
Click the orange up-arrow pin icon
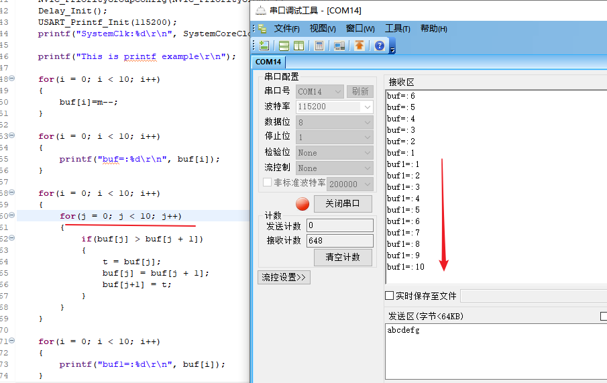[x=360, y=46]
